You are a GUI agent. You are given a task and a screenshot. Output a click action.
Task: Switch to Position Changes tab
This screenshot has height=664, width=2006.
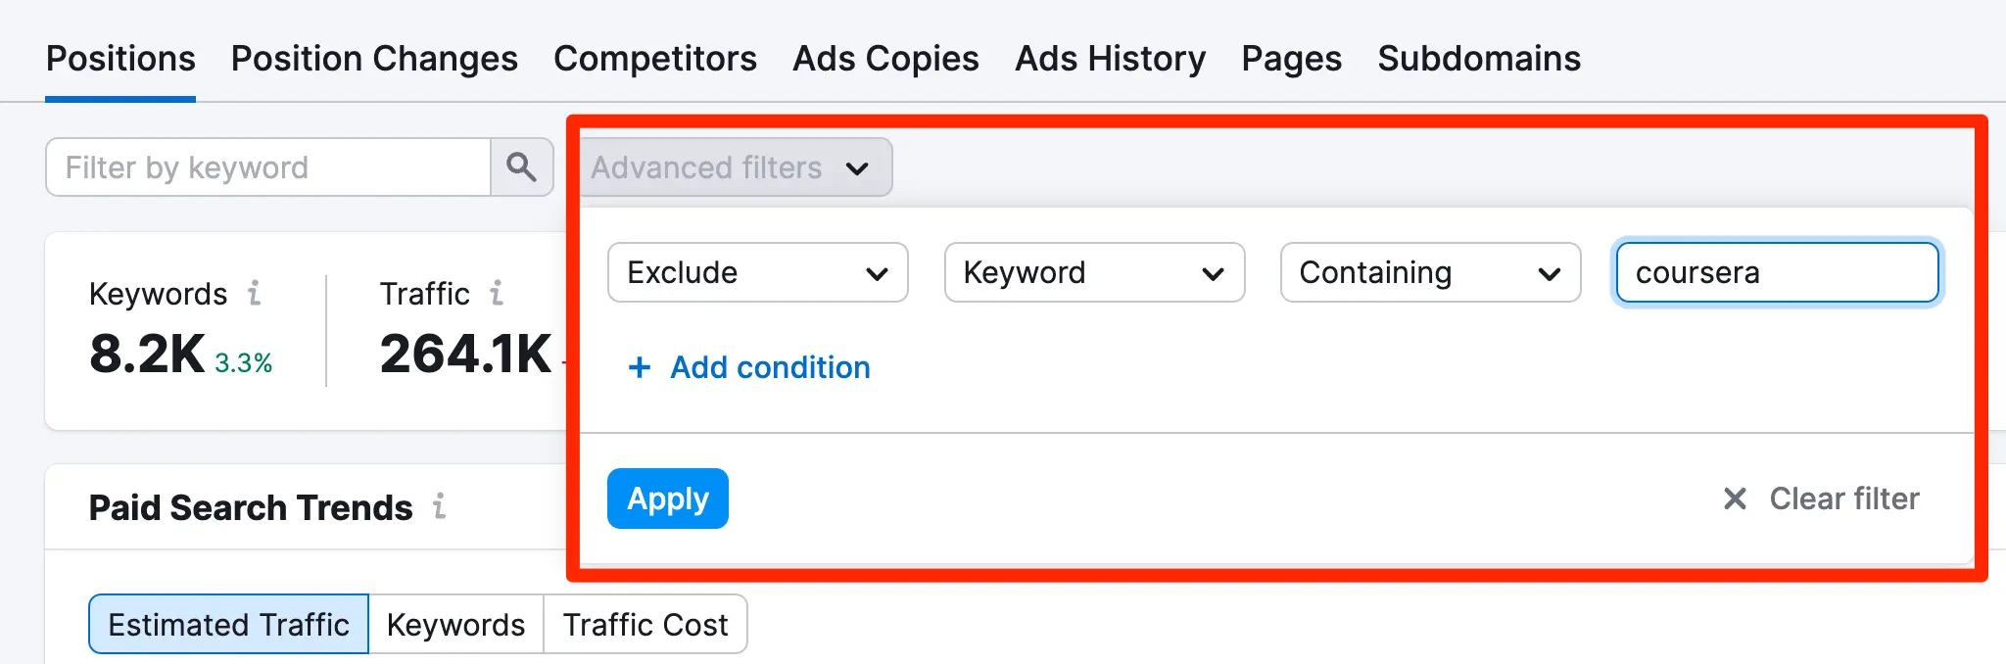[x=374, y=59]
